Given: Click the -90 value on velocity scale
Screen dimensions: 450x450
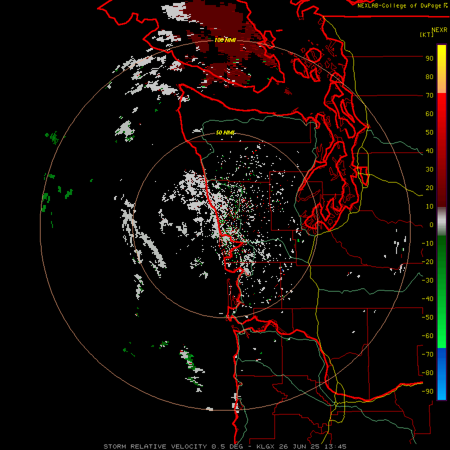Looking at the screenshot, I should [427, 391].
